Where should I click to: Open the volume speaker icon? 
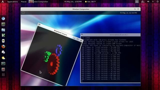click(148, 1)
